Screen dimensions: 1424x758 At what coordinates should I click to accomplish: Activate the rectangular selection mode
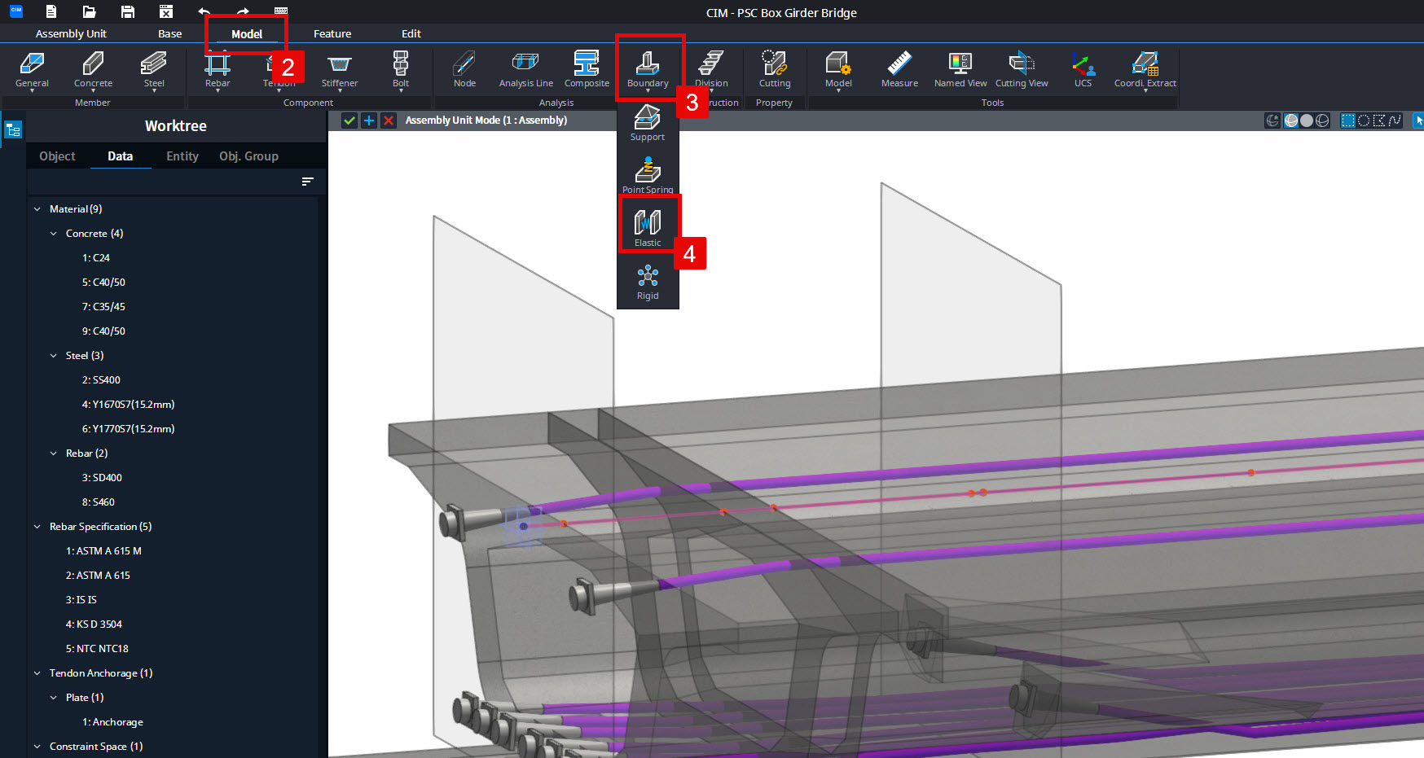(x=1347, y=120)
